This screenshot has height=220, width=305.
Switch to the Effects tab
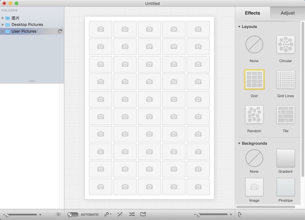[x=252, y=13]
